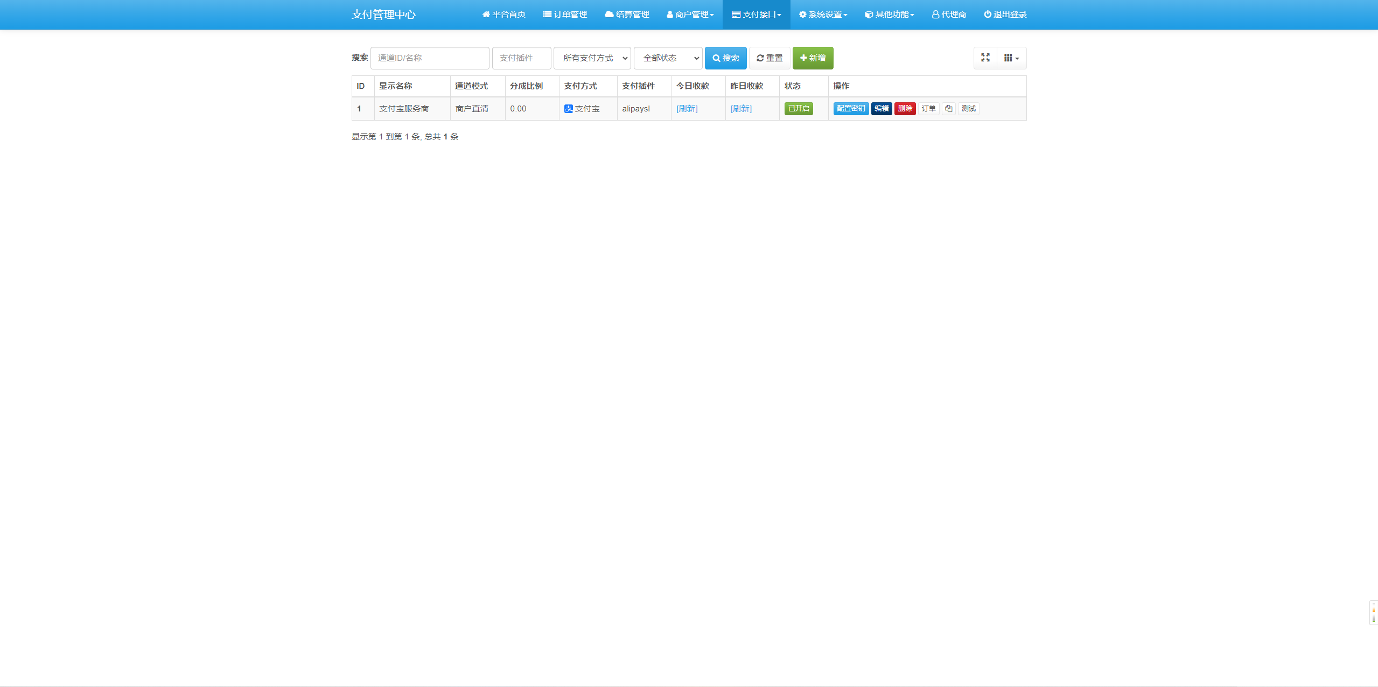
Task: Click the 配置密钥 button
Action: [x=850, y=109]
